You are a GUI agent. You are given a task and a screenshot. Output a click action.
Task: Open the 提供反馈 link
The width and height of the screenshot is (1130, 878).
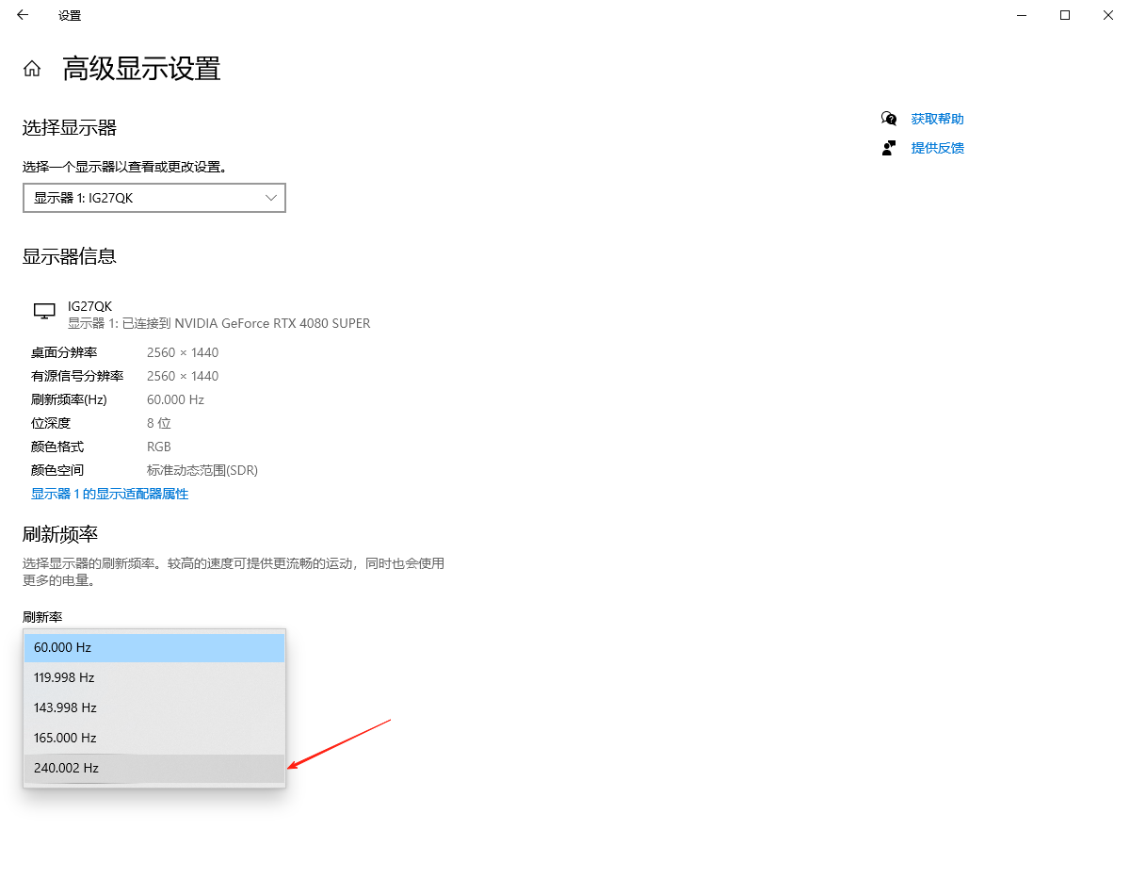(x=937, y=148)
